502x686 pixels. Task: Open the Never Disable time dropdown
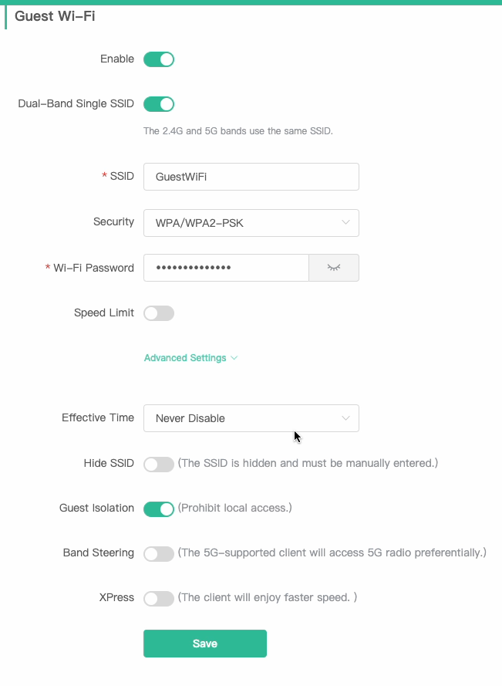(251, 417)
